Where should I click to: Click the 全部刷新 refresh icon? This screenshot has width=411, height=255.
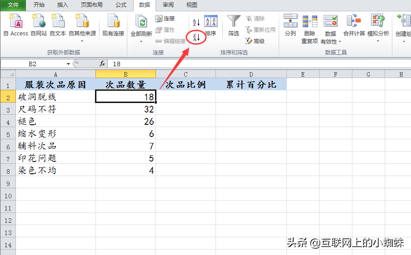141,22
